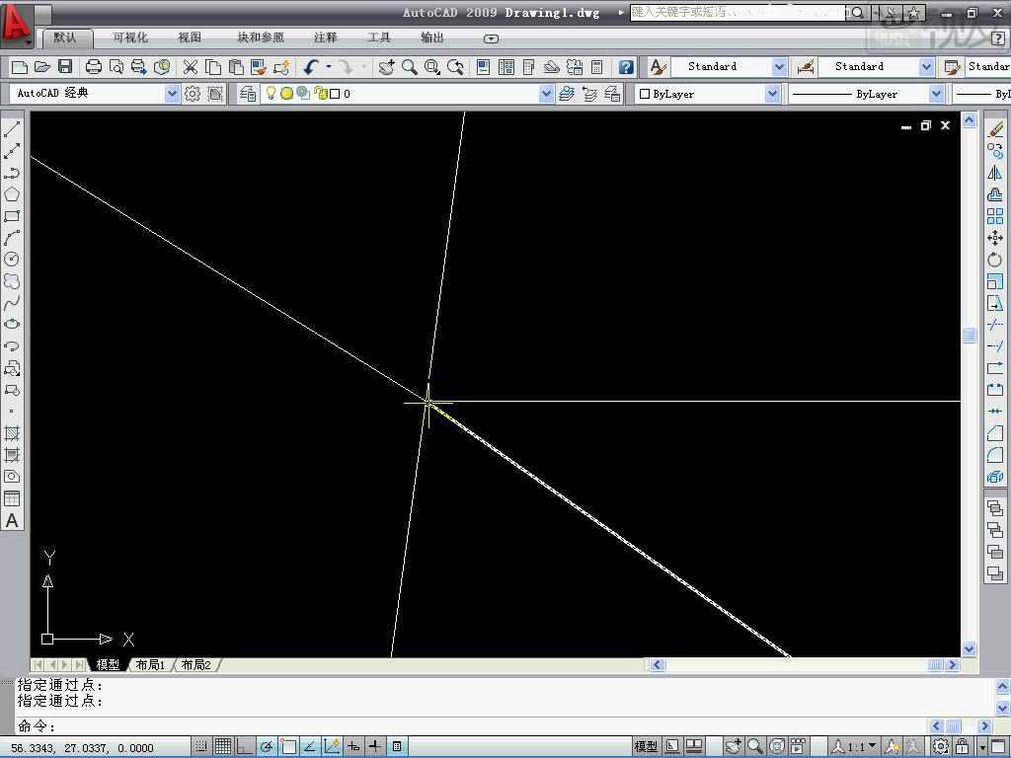1011x758 pixels.
Task: Select the Chamfer tool
Action: coord(995,433)
